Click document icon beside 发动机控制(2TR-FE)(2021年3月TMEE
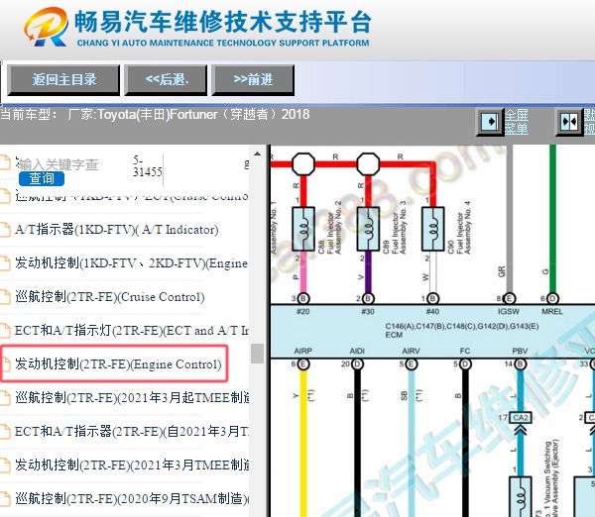This screenshot has width=595, height=517. coord(5,465)
